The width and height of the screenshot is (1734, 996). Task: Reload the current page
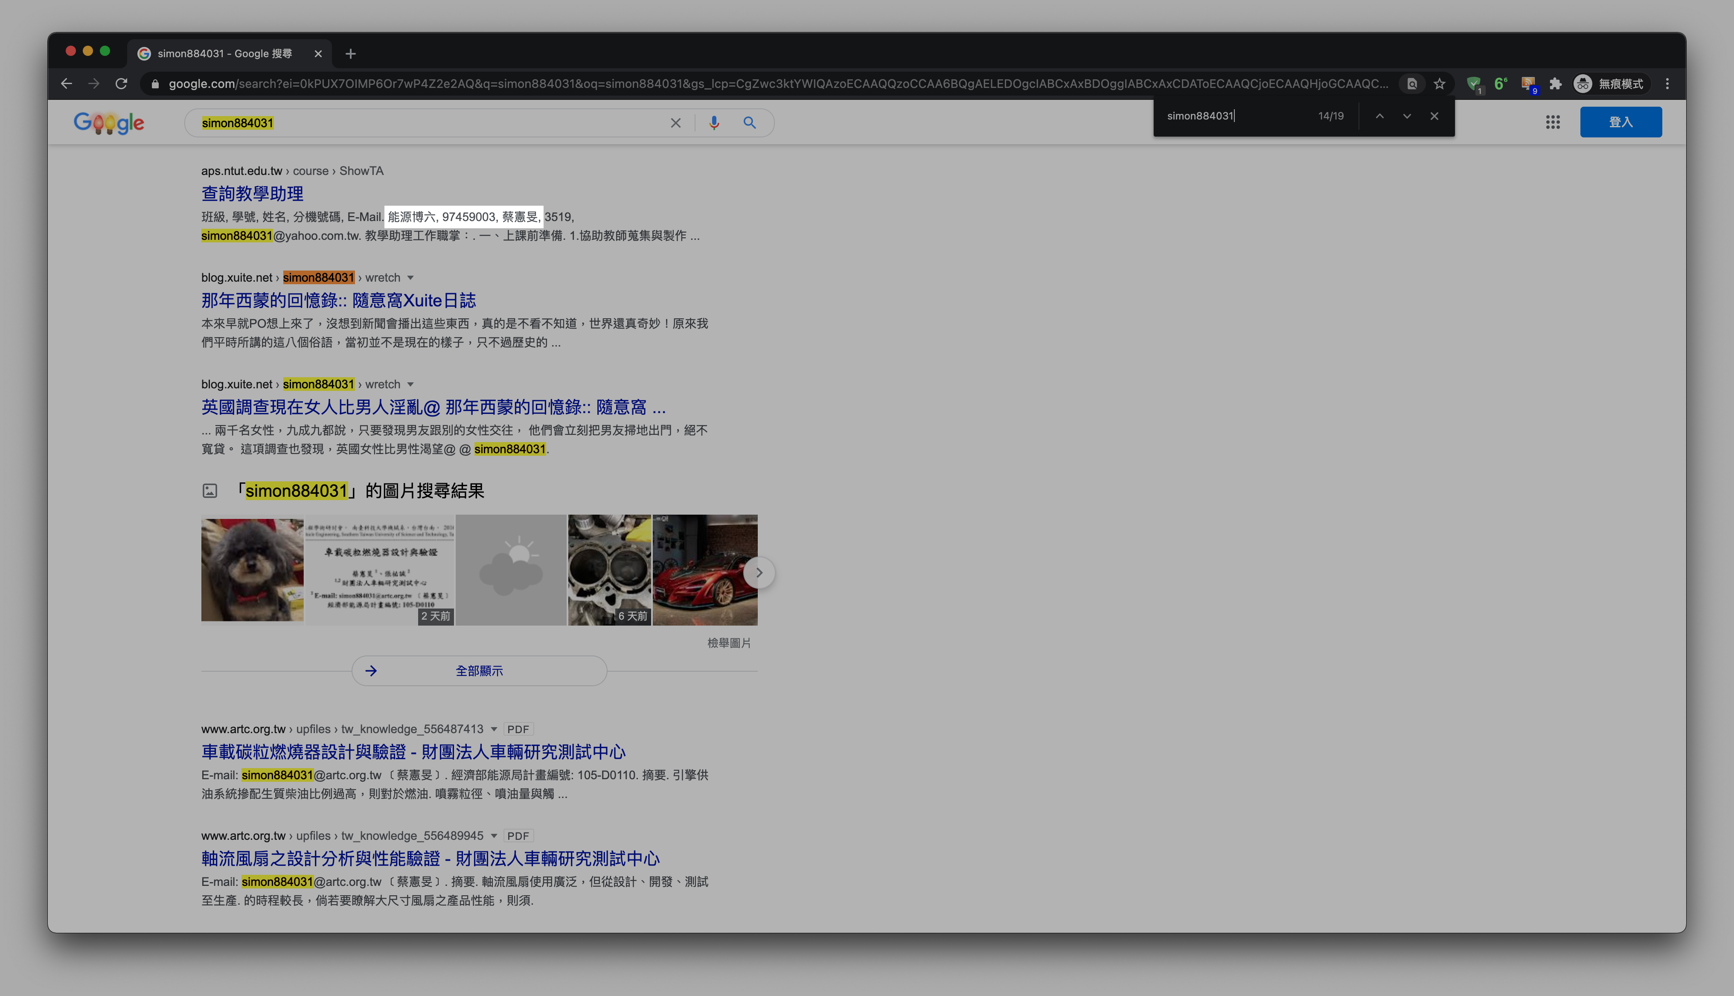pyautogui.click(x=121, y=84)
